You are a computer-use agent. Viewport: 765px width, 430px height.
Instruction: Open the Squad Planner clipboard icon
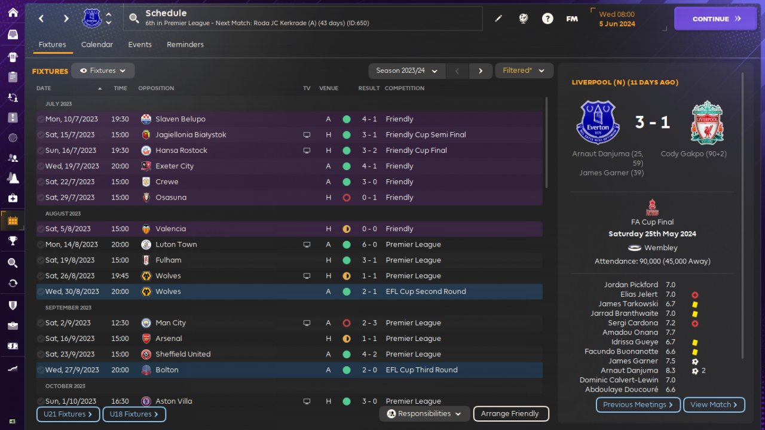tap(13, 77)
